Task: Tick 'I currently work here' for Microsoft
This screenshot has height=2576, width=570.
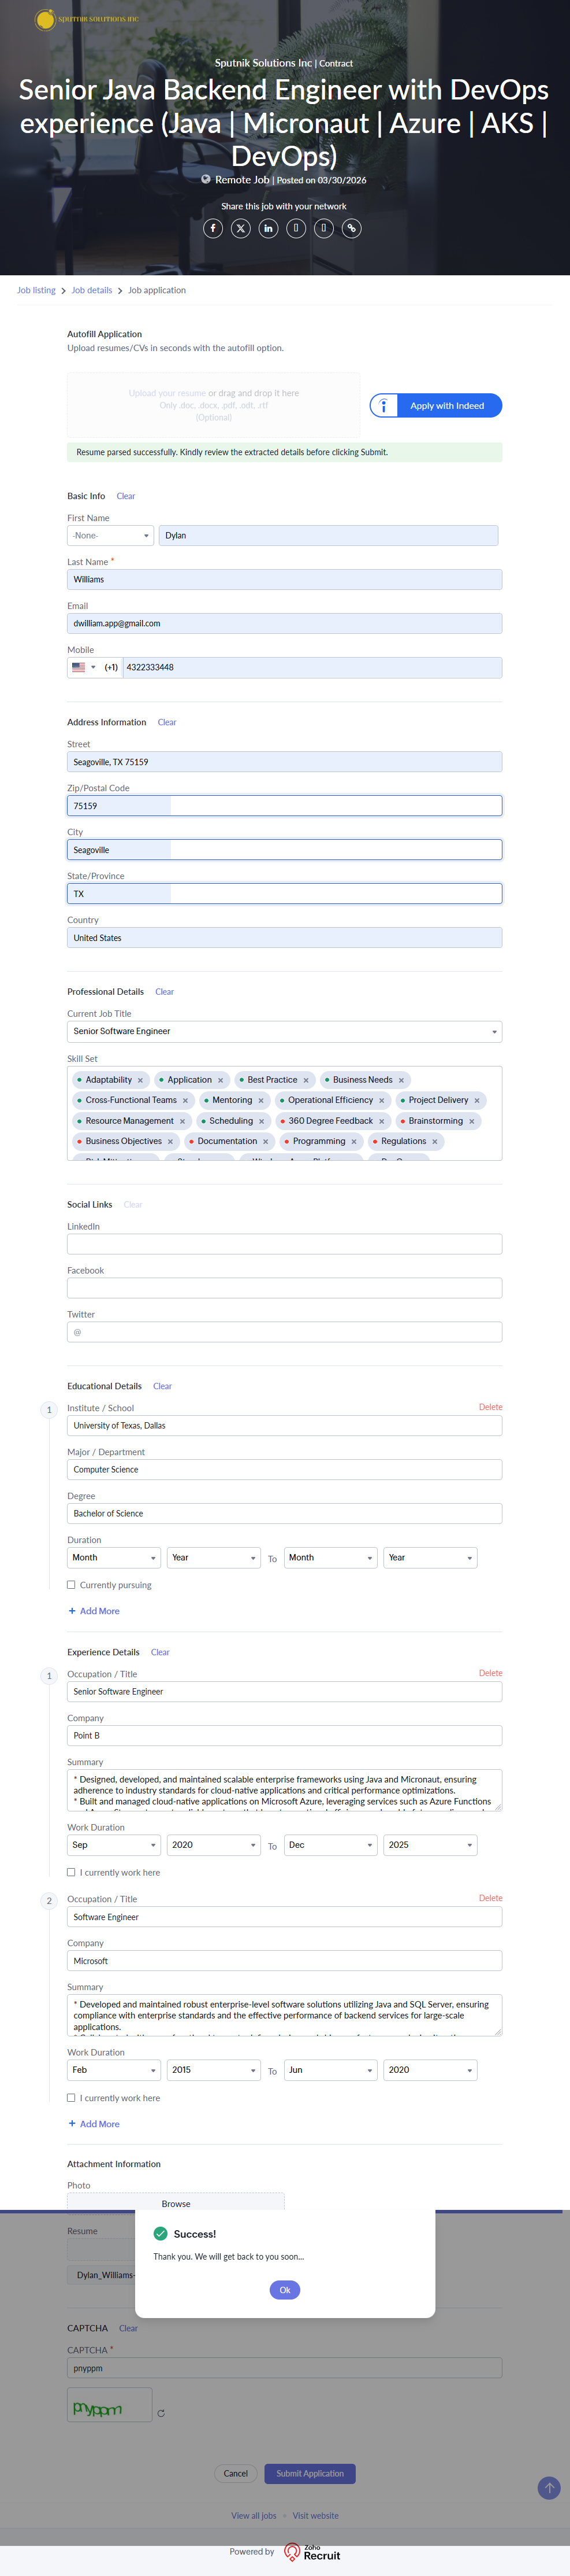Action: click(x=71, y=2098)
